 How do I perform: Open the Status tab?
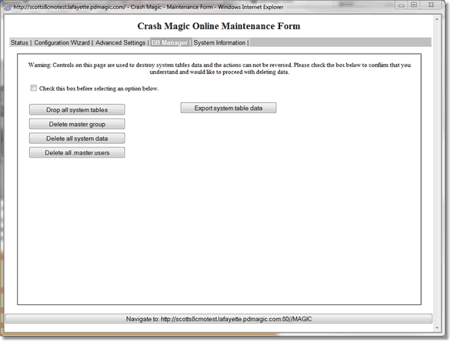coord(19,43)
